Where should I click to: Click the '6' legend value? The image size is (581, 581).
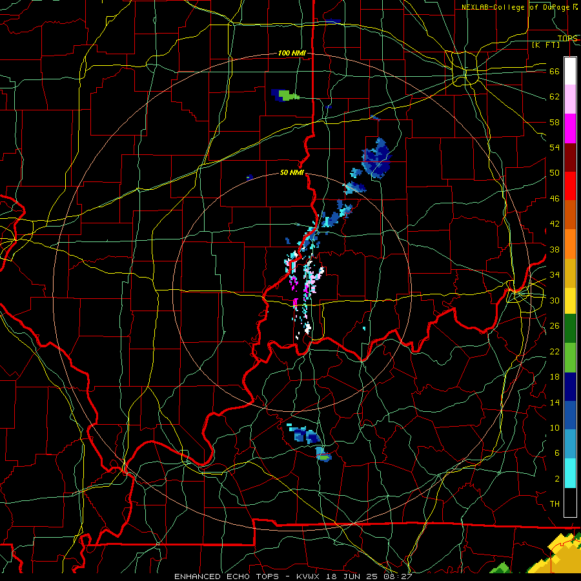(556, 453)
